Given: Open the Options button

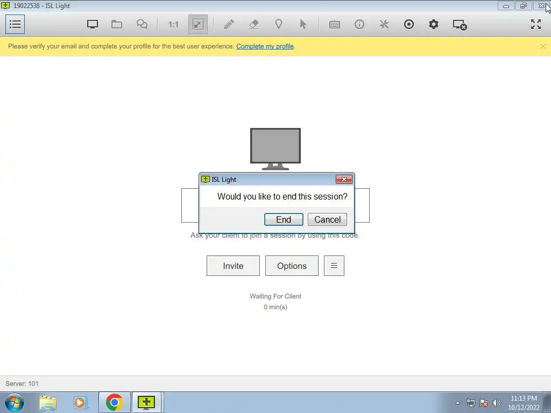Looking at the screenshot, I should click(292, 266).
